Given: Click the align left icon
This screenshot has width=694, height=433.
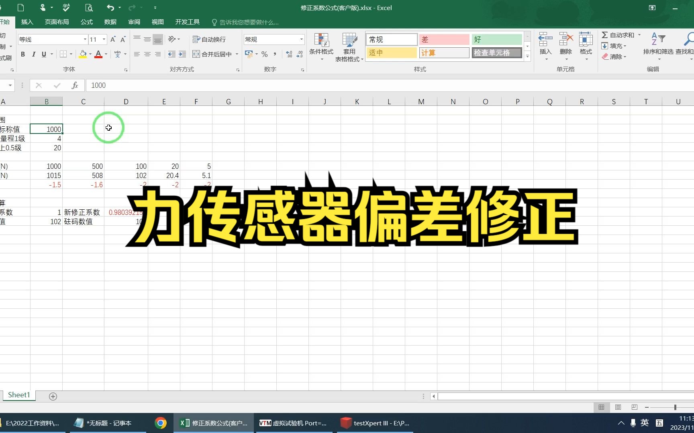Looking at the screenshot, I should click(137, 54).
